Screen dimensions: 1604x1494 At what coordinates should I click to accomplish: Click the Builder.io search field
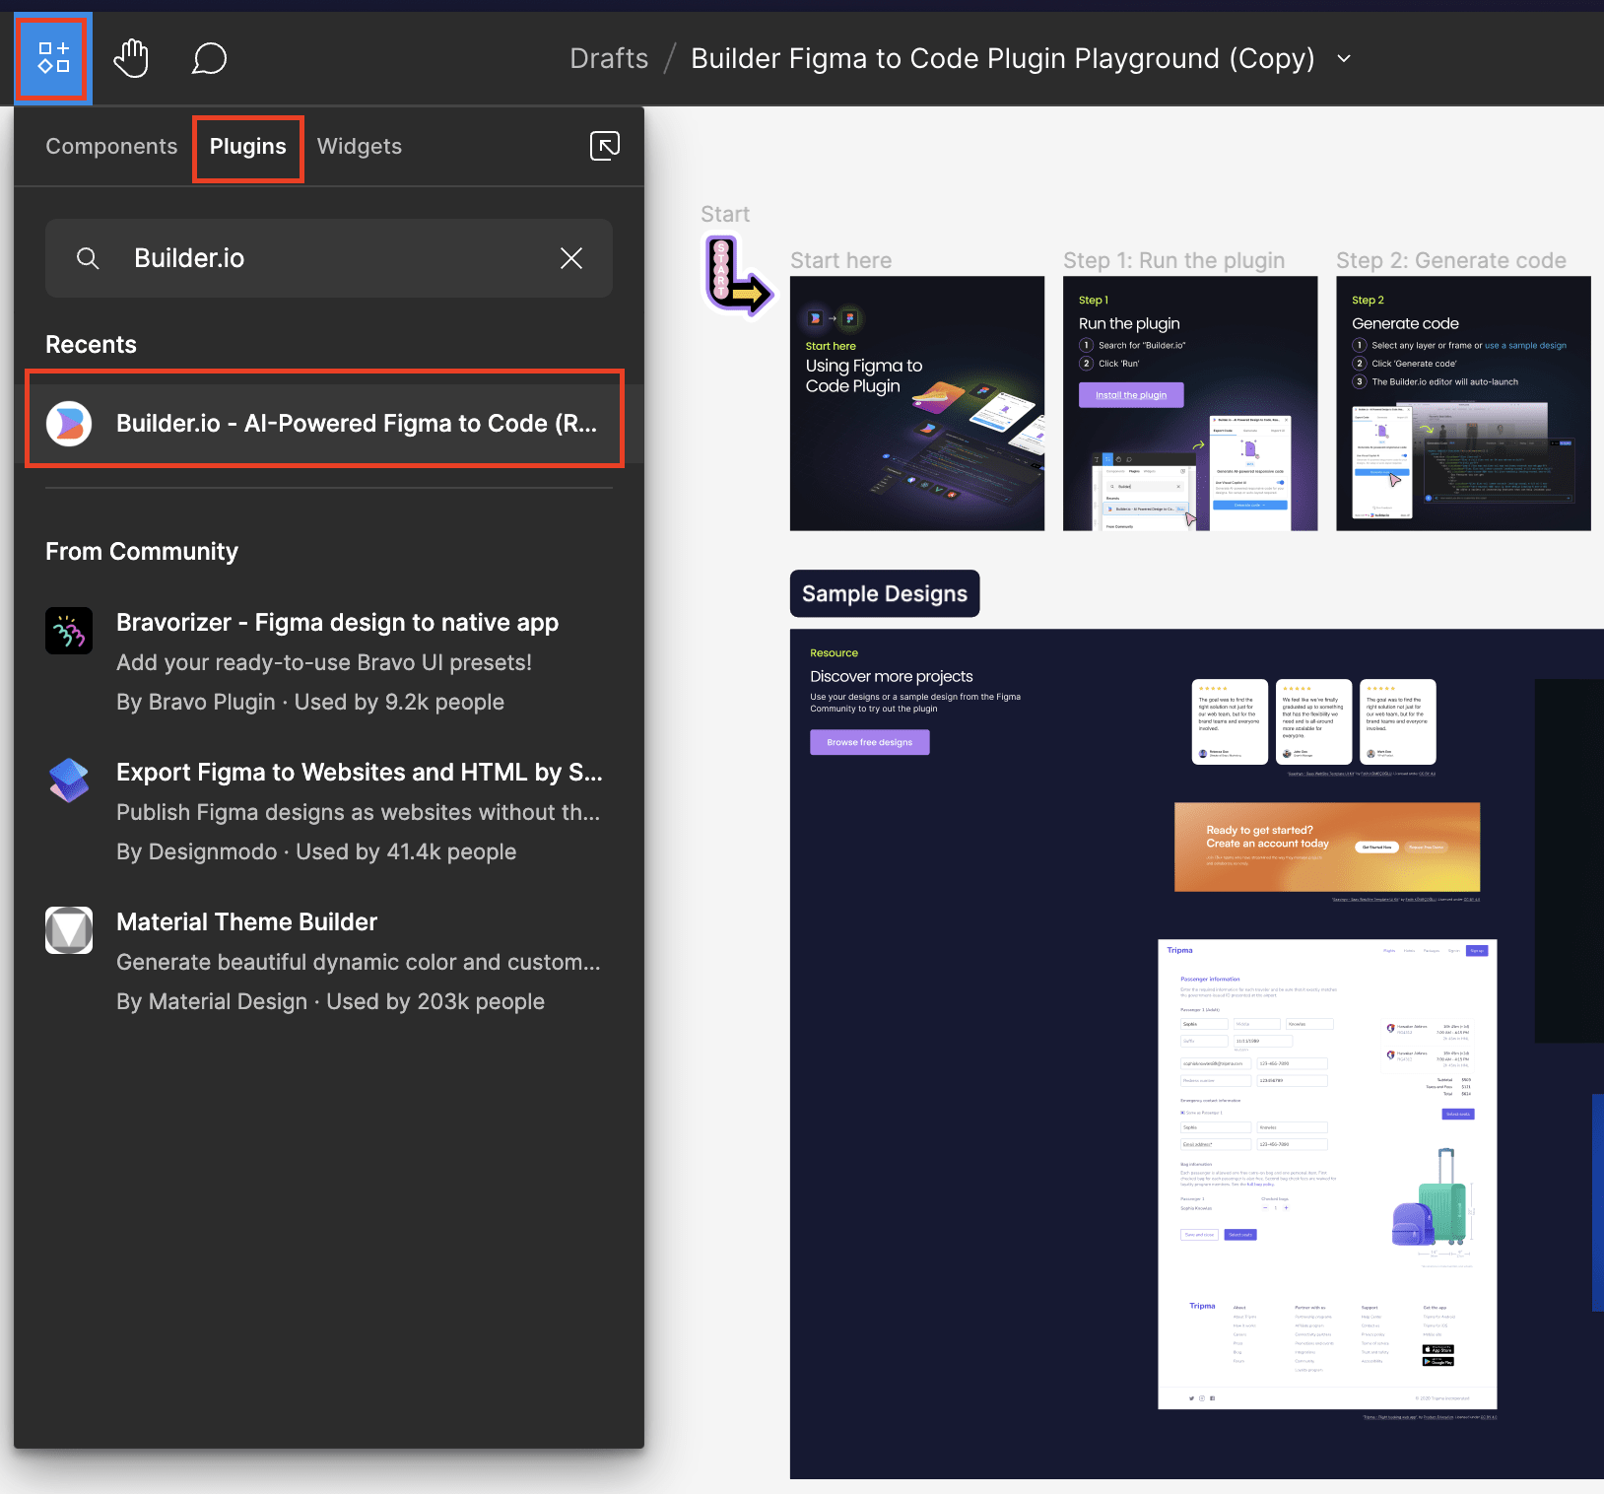(x=329, y=258)
